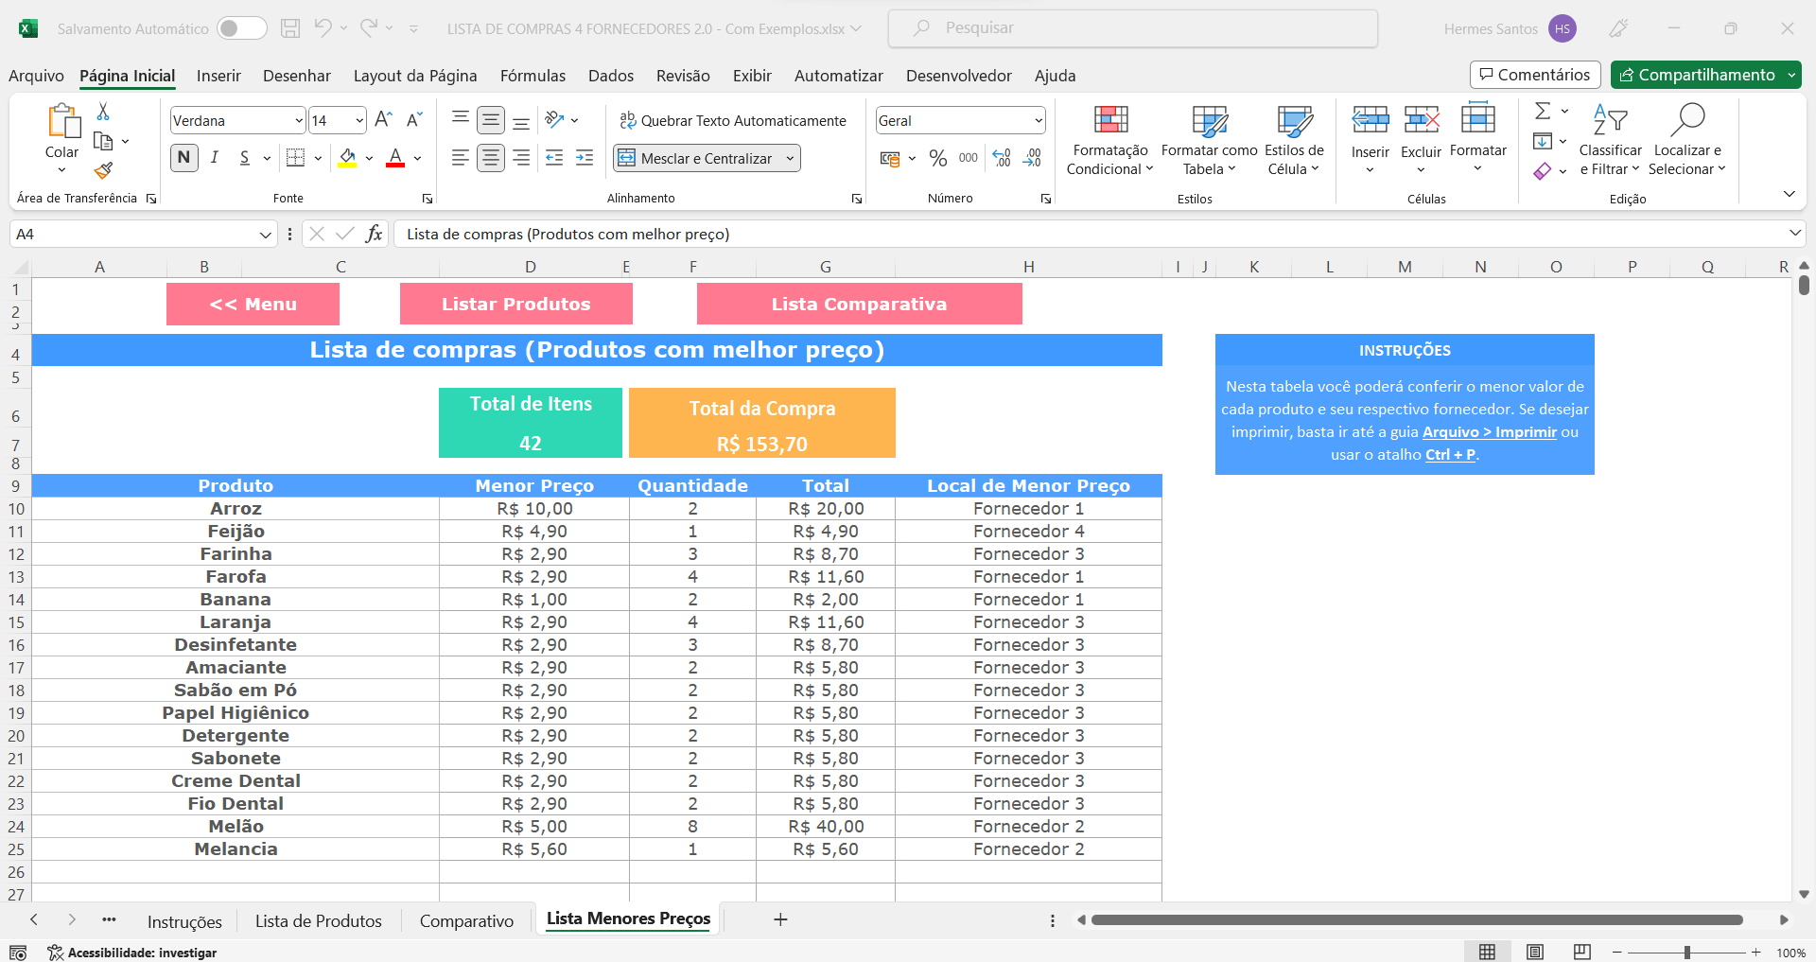Open the Classificar e Filtrar dropdown

(x=1610, y=140)
